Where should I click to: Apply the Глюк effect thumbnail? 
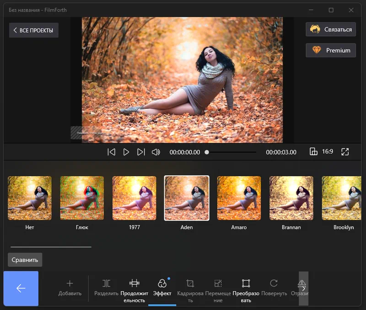[82, 198]
